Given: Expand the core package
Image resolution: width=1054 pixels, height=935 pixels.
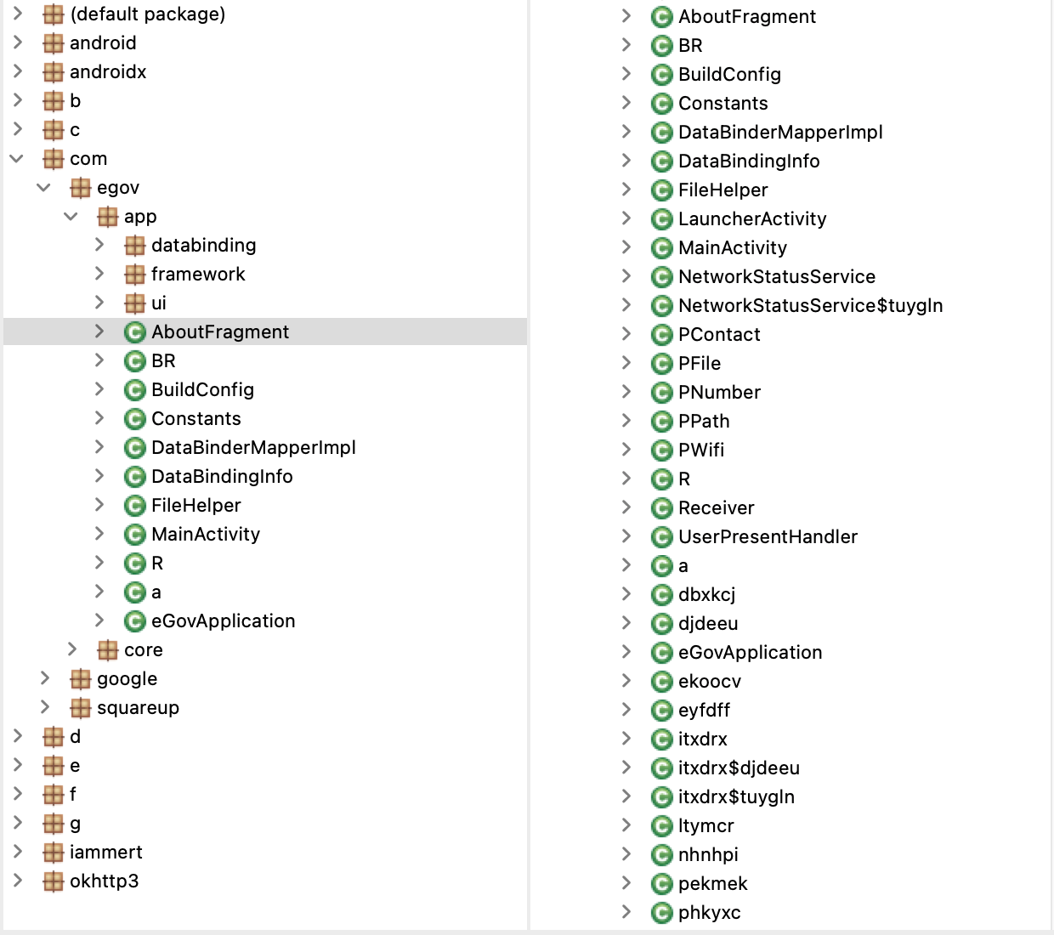Looking at the screenshot, I should [72, 649].
